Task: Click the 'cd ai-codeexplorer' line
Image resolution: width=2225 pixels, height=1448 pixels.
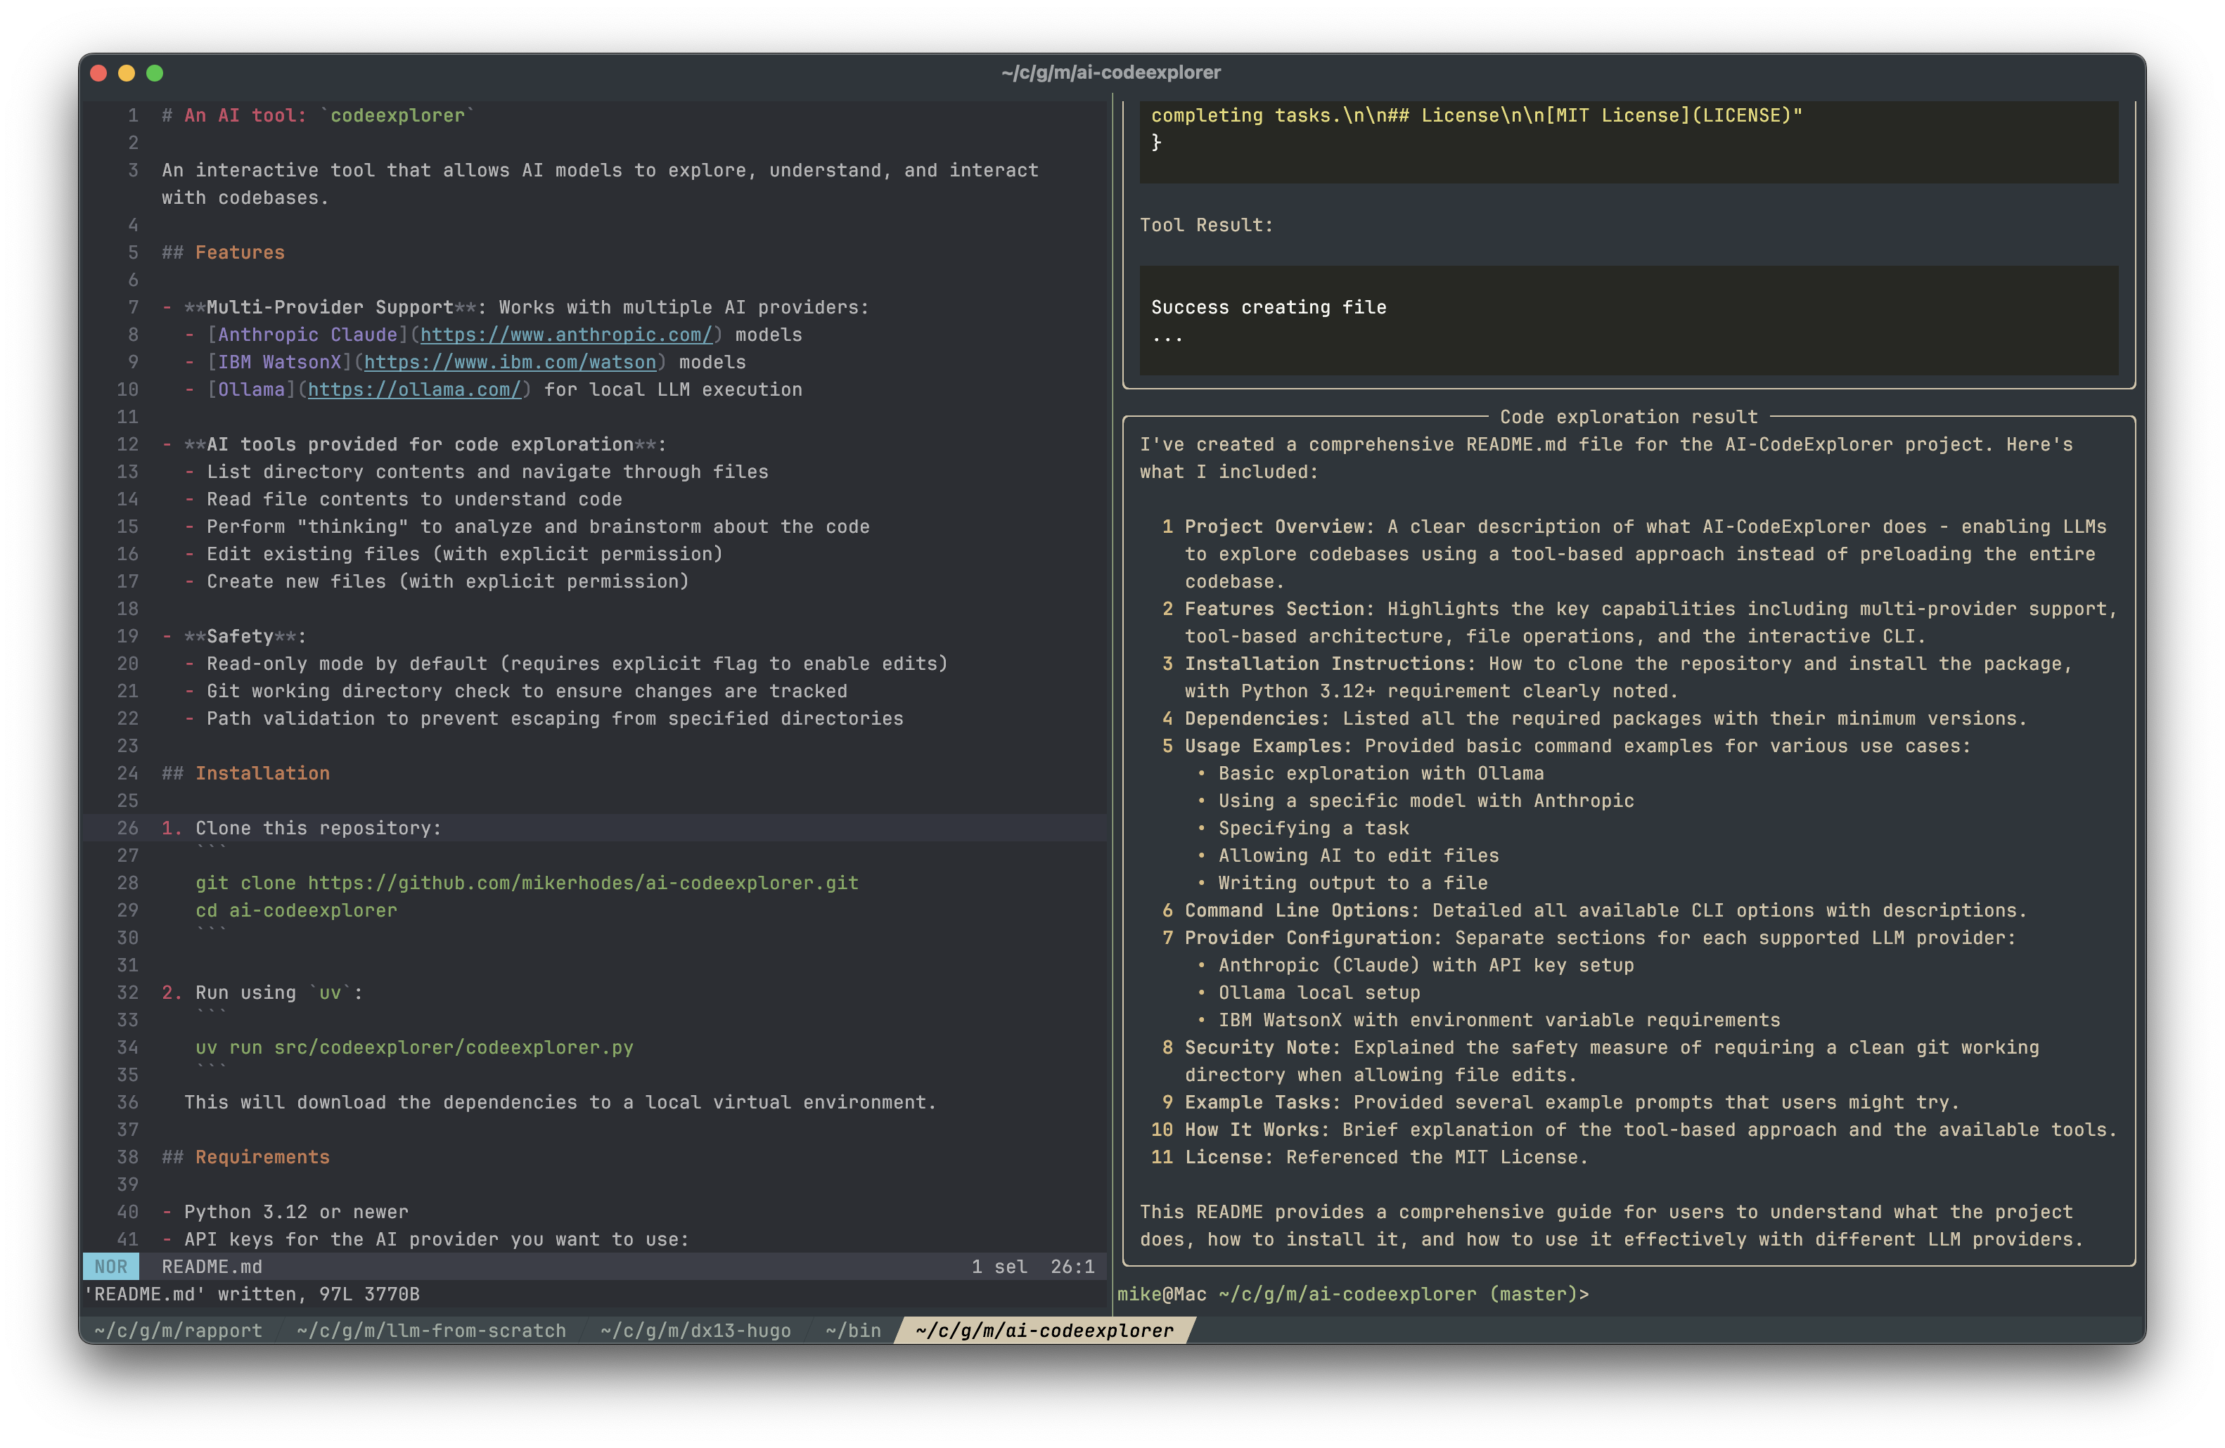Action: tap(296, 910)
